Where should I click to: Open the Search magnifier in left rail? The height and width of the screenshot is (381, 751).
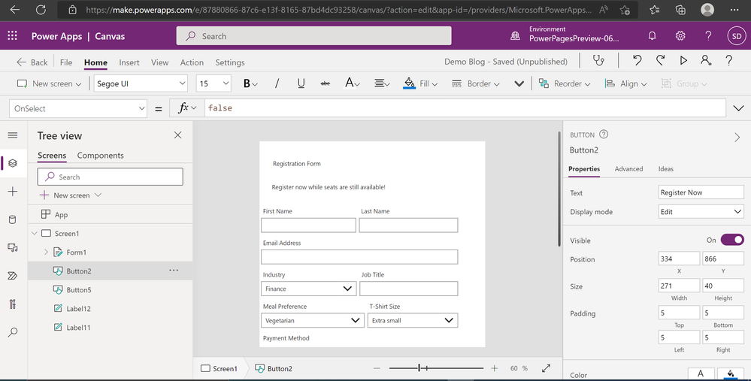point(13,331)
